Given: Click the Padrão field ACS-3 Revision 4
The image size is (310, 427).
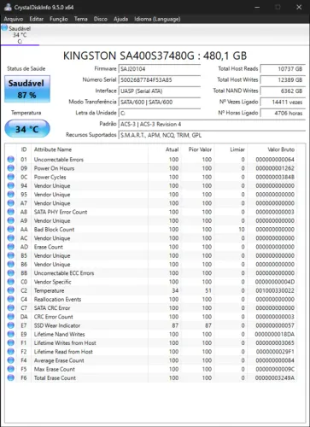Looking at the screenshot, I should (212, 124).
